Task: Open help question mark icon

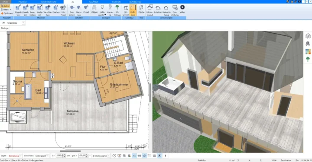Action: [x=299, y=2]
